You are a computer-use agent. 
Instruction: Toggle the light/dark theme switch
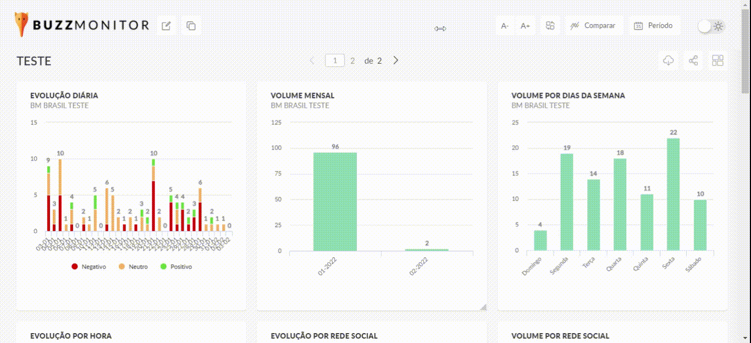click(712, 26)
